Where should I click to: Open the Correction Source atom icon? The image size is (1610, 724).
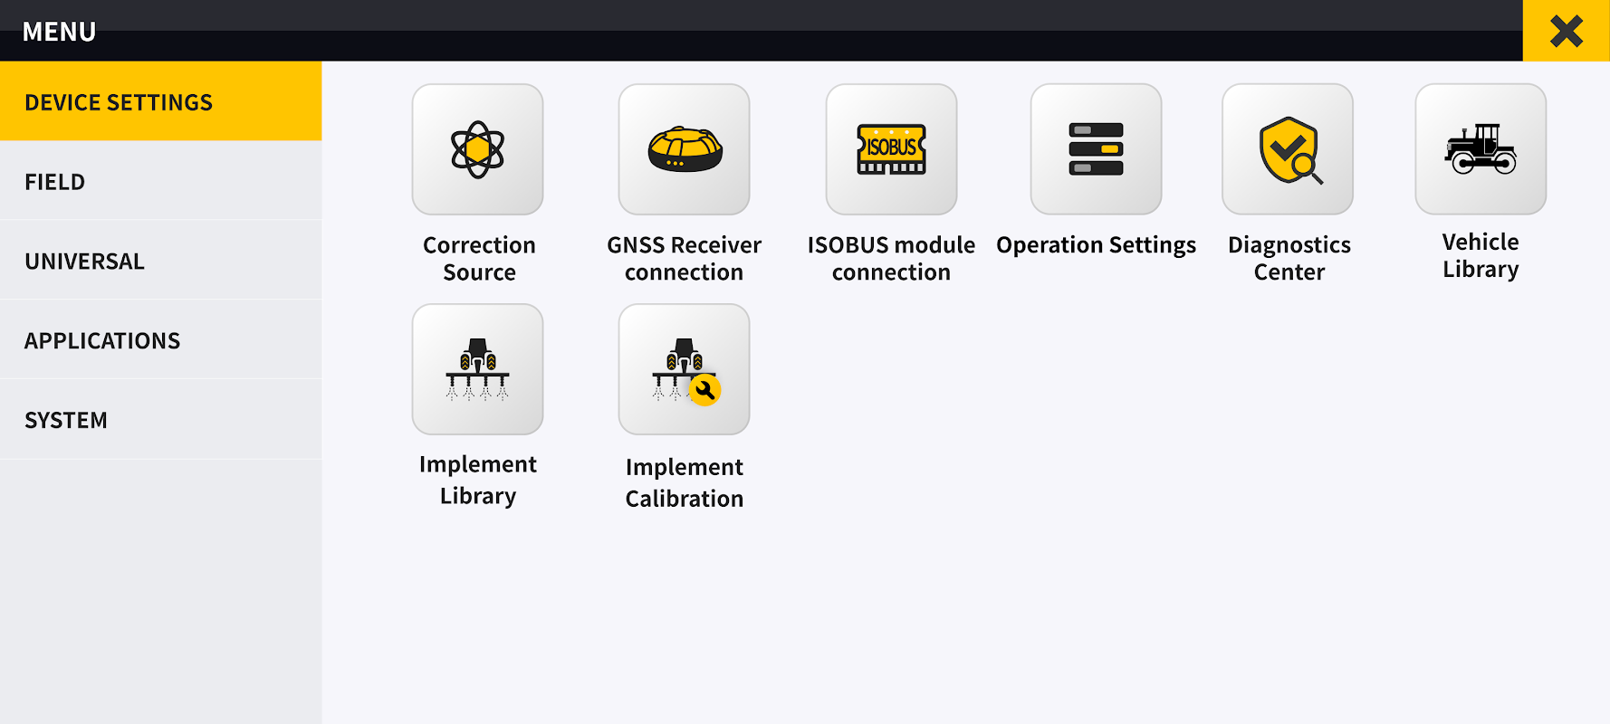coord(477,149)
